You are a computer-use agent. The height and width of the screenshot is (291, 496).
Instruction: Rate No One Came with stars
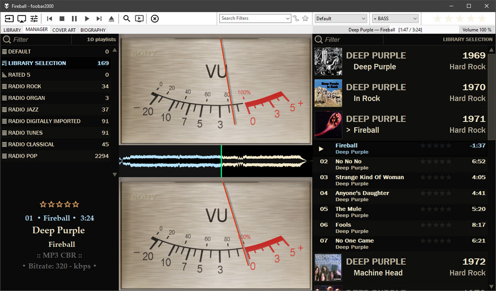(x=436, y=241)
